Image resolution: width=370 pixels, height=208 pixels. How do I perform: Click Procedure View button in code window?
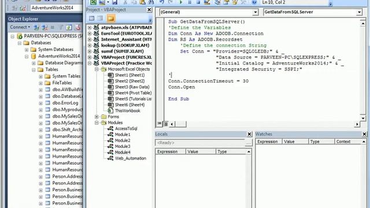click(160, 124)
